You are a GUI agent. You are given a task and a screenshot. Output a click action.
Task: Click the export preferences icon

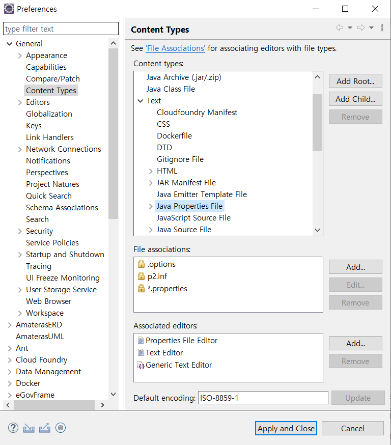[45, 428]
